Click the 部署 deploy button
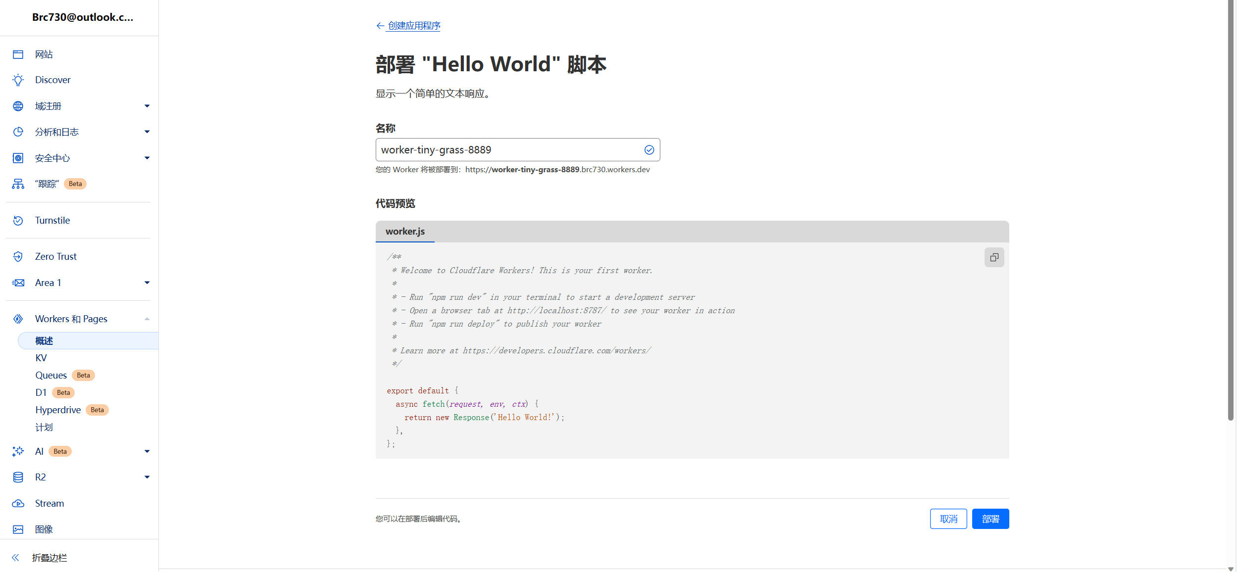 click(990, 519)
